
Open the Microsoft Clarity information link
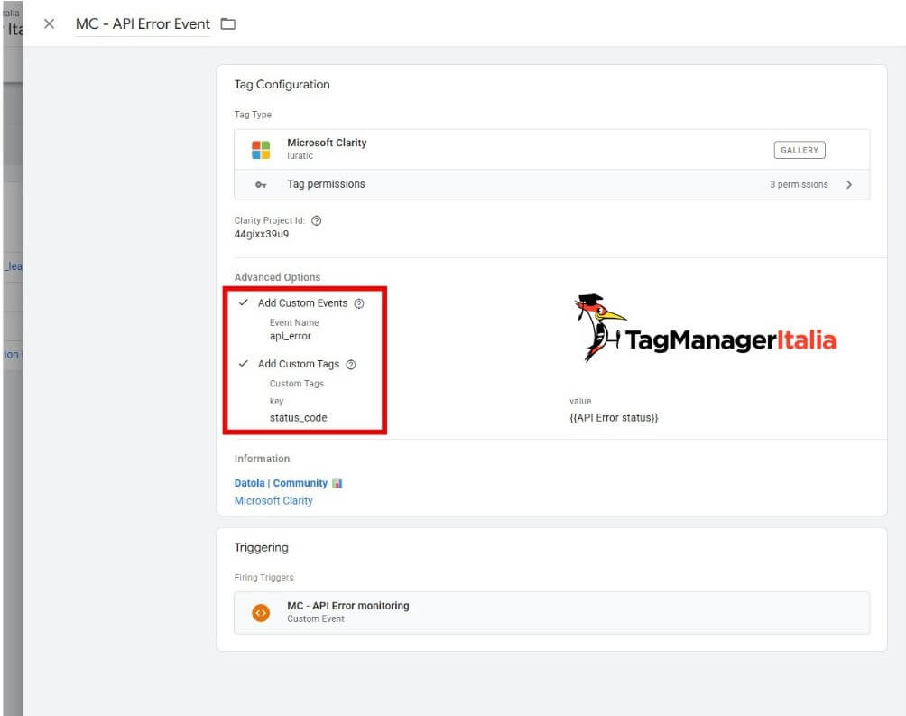click(x=273, y=500)
